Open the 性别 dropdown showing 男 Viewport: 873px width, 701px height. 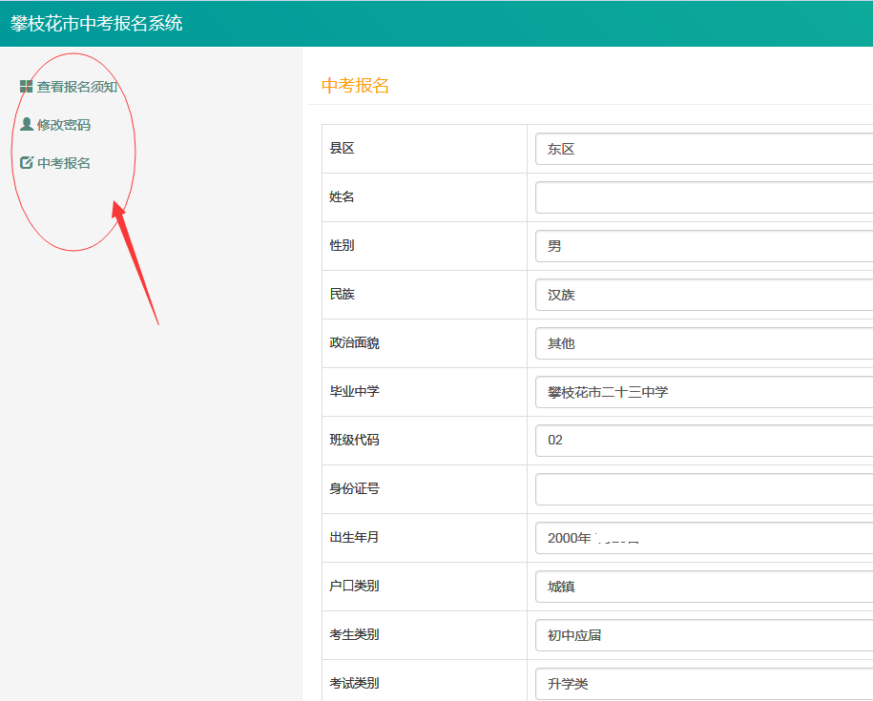click(703, 246)
